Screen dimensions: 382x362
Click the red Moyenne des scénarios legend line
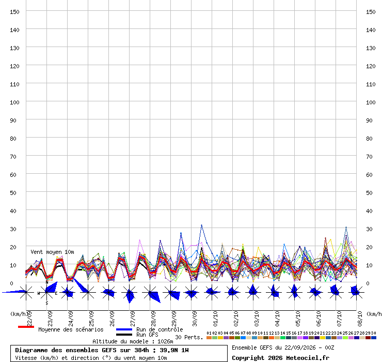point(26,327)
